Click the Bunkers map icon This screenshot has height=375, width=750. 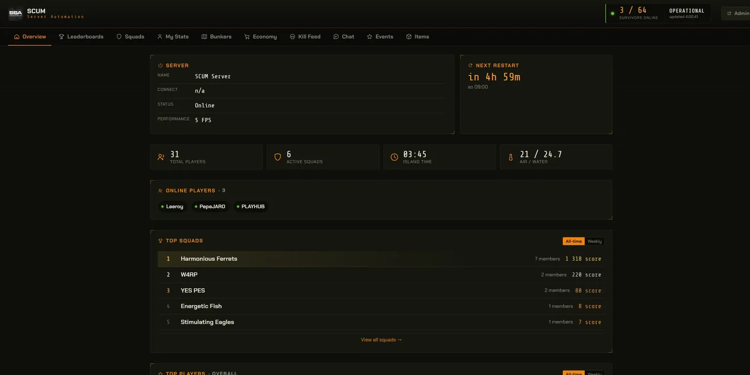(x=204, y=37)
